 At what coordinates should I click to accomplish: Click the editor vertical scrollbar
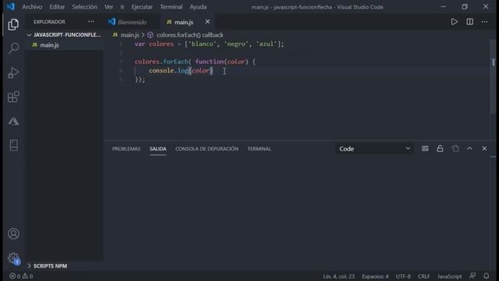[x=493, y=76]
